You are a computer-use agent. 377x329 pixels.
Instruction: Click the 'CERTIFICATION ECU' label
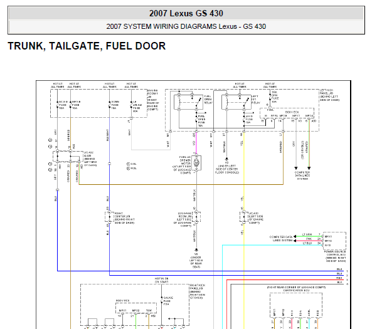click(295, 291)
